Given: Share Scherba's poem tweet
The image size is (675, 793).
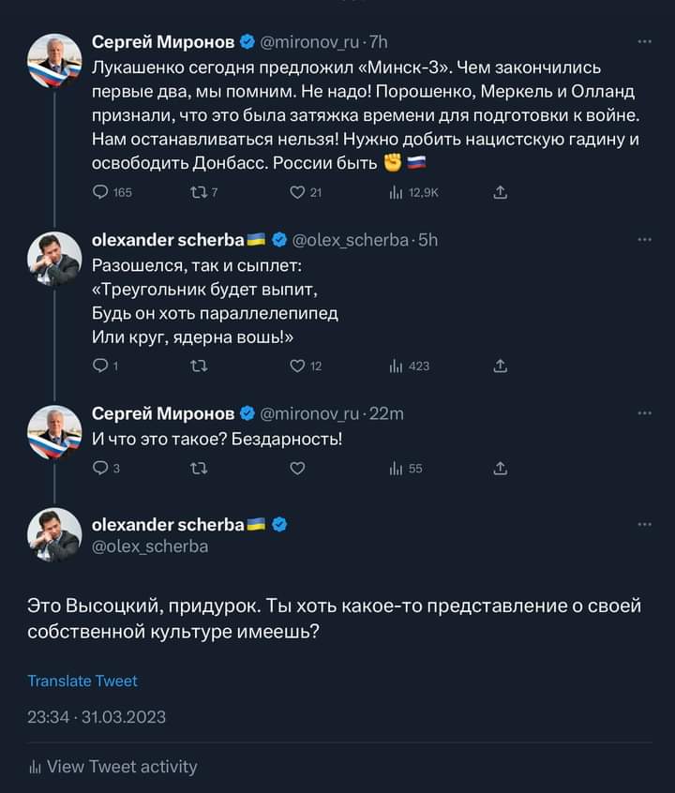Looking at the screenshot, I should point(500,366).
